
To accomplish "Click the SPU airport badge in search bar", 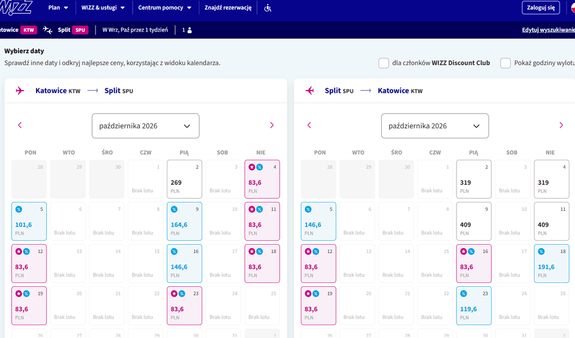I will pyautogui.click(x=80, y=30).
